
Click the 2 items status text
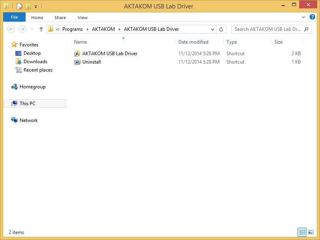pyautogui.click(x=16, y=232)
